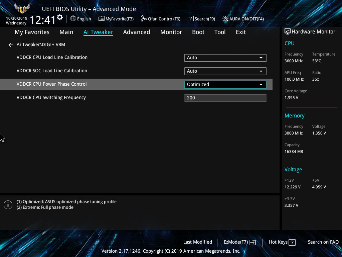Click the globe language icon
Viewport: 342px width, 257px height.
pyautogui.click(x=73, y=19)
